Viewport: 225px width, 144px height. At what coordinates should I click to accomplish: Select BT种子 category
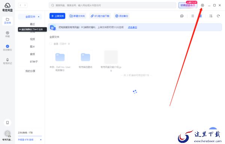pyautogui.click(x=34, y=61)
